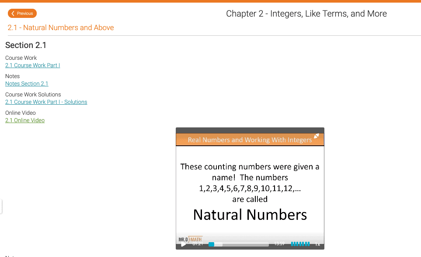421x257 pixels.
Task: Play the Natural Numbers lesson video
Action: [x=183, y=244]
